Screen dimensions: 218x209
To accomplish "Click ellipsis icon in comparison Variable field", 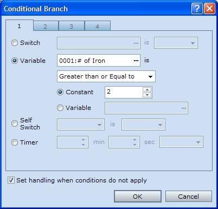I will pos(184,108).
